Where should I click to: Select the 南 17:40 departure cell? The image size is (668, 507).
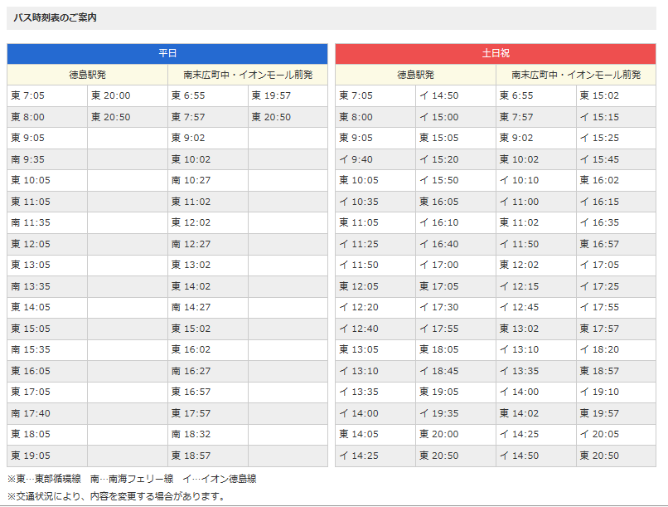[31, 413]
